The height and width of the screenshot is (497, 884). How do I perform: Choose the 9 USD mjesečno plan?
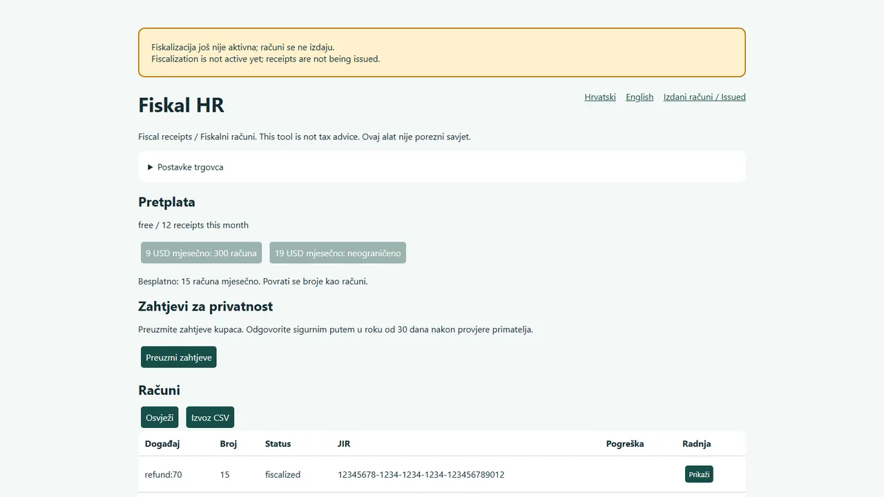pos(201,253)
